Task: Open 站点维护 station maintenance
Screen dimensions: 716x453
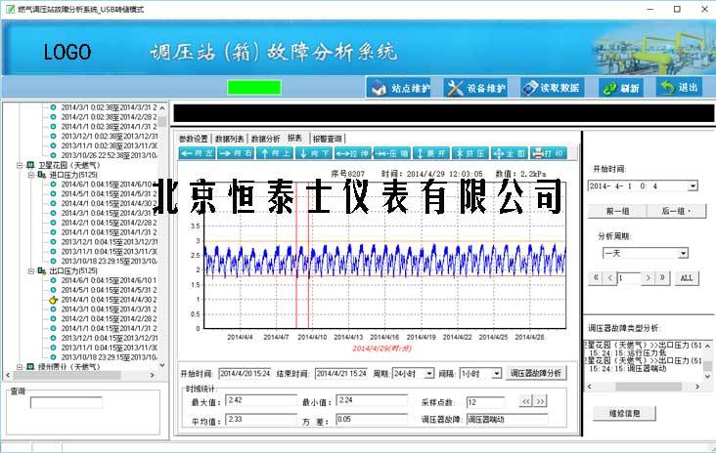Action: [x=400, y=88]
